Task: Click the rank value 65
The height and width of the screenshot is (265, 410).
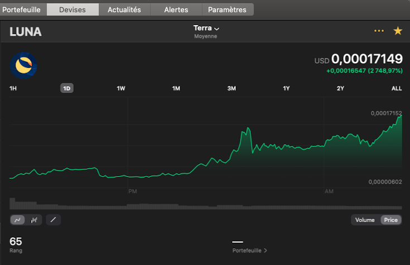Action: 16,241
